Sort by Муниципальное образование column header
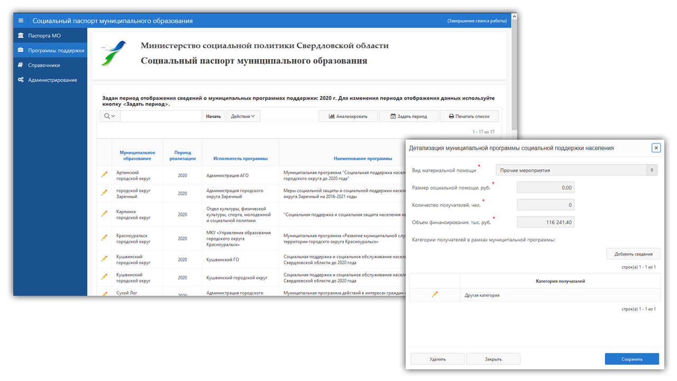The width and height of the screenshot is (677, 381). [138, 156]
